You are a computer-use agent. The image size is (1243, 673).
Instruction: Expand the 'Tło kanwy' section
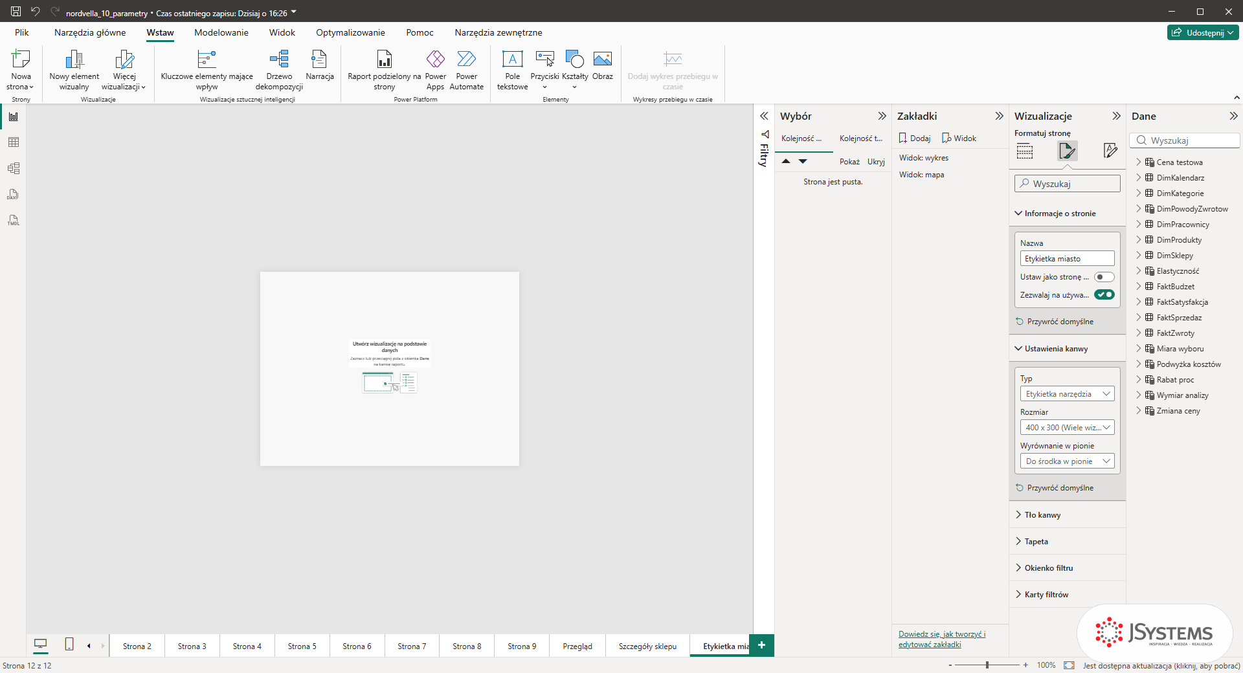coord(1067,515)
